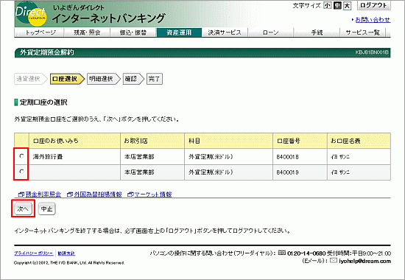Click 定期口座の選択 heading
This screenshot has width=405, height=280.
tap(43, 102)
